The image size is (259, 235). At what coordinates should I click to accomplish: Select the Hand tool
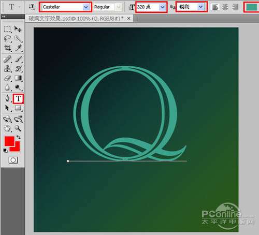click(7, 128)
